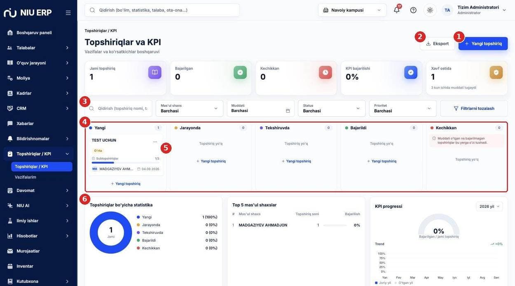515x286 pixels.
Task: Add Yangi topshiriq in the Tekshiruvda column
Action: 296,161
